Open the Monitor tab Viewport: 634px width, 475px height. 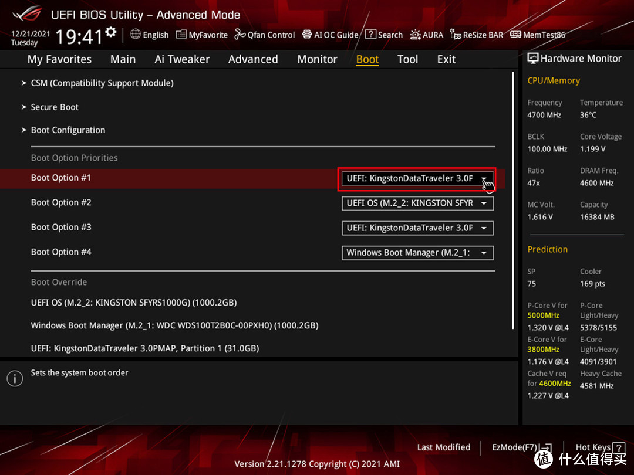(x=317, y=59)
